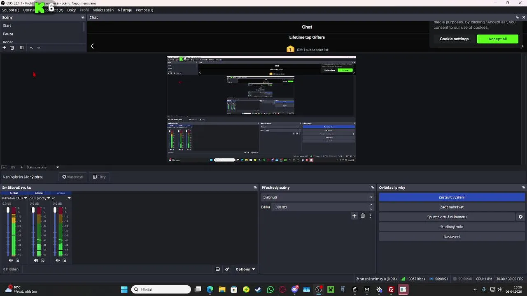This screenshot has height=296, width=527.
Task: Open source Filtry button
Action: [x=99, y=177]
